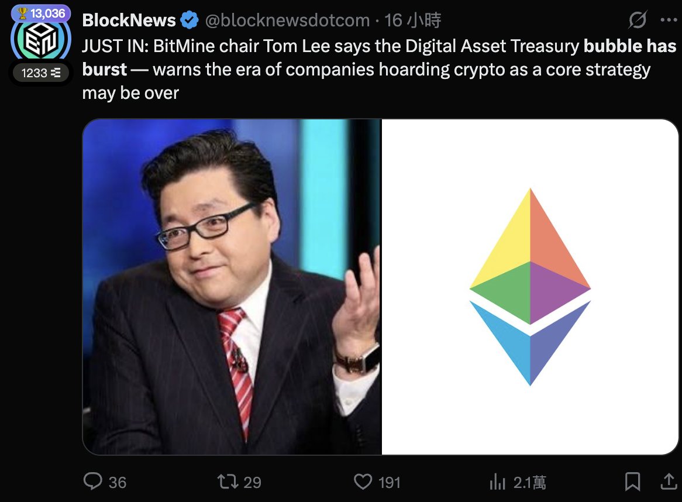Click the BlockNews display name
The width and height of the screenshot is (682, 502).
(x=129, y=20)
